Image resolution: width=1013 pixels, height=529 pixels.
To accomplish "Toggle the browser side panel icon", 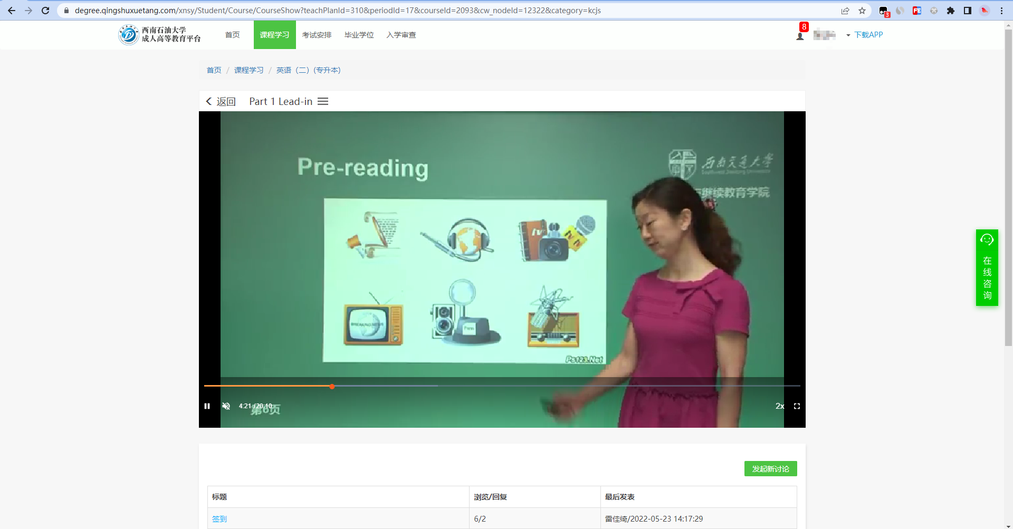I will tap(968, 11).
